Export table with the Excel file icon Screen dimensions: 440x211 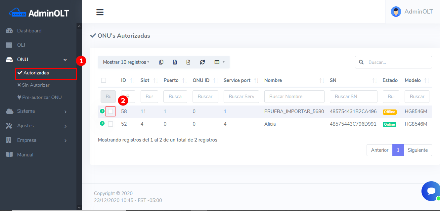(x=175, y=62)
